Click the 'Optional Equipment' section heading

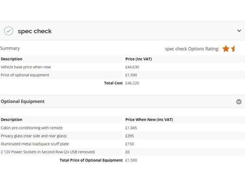pyautogui.click(x=23, y=102)
